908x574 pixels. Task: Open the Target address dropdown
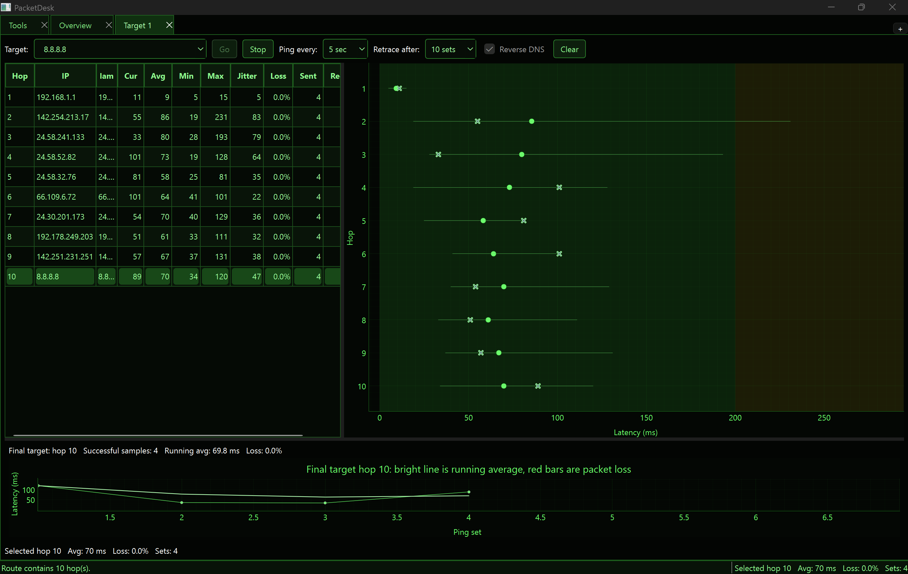[x=120, y=49]
